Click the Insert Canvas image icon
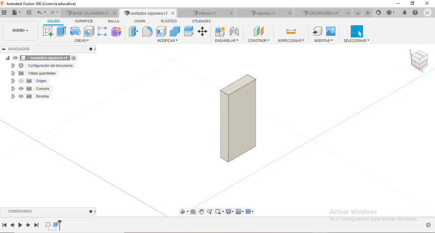 pos(331,31)
